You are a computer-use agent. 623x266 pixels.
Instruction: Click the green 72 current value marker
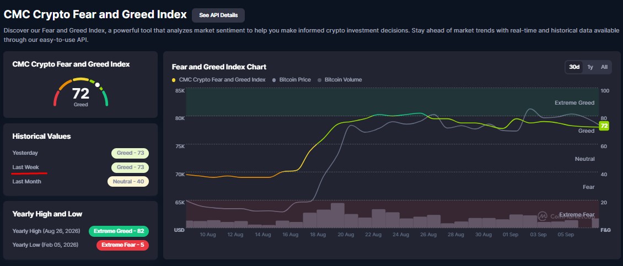tap(604, 126)
